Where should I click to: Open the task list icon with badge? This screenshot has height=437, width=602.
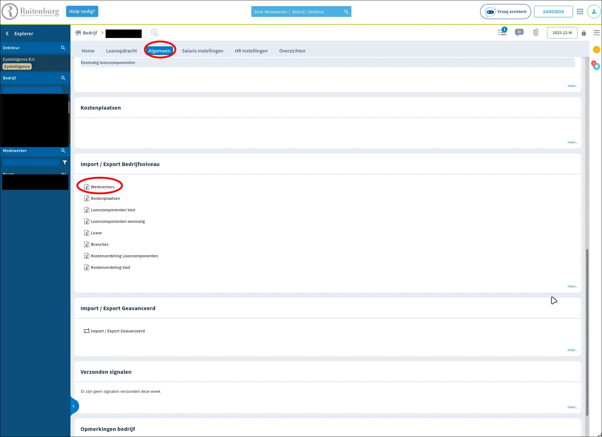(x=502, y=32)
